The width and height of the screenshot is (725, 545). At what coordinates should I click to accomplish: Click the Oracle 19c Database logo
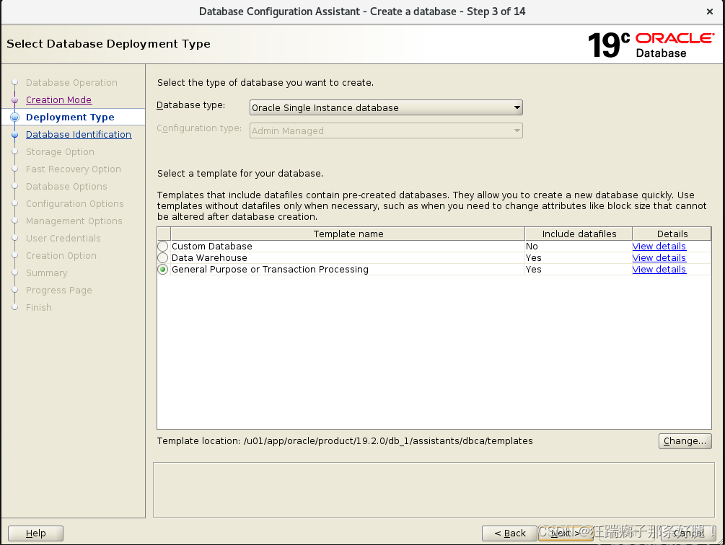(x=651, y=45)
